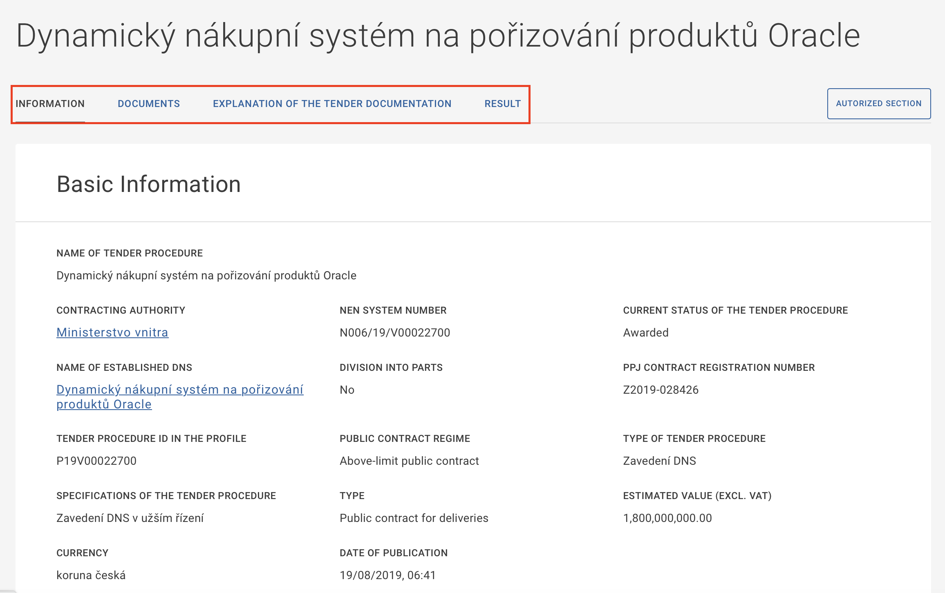945x593 pixels.
Task: Click the koruna česká currency value
Action: point(91,575)
